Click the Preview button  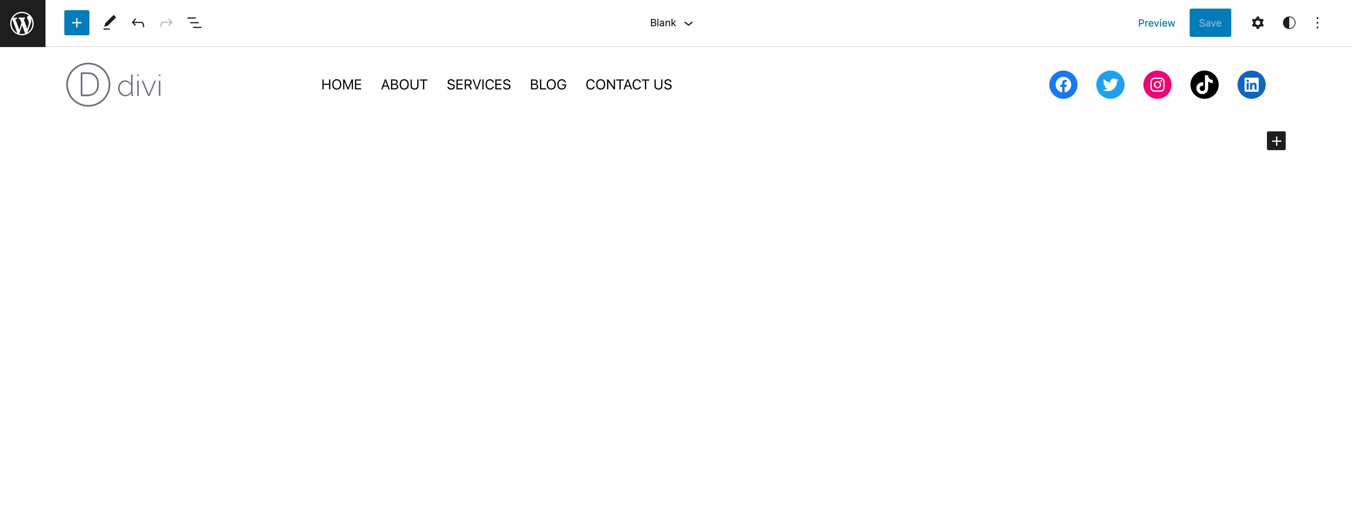[1156, 22]
